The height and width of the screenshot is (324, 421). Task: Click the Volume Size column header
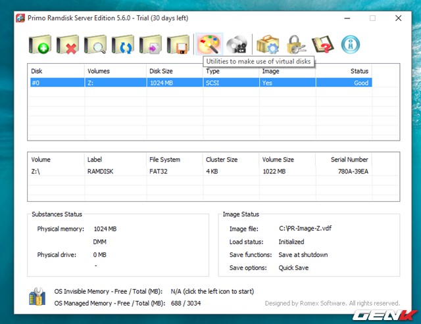pyautogui.click(x=278, y=160)
